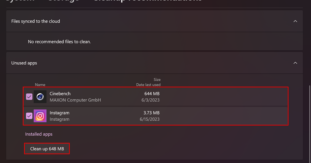Click the MAXON Computer GmbH publisher text
Screen dimensions: 311x163
(75, 100)
